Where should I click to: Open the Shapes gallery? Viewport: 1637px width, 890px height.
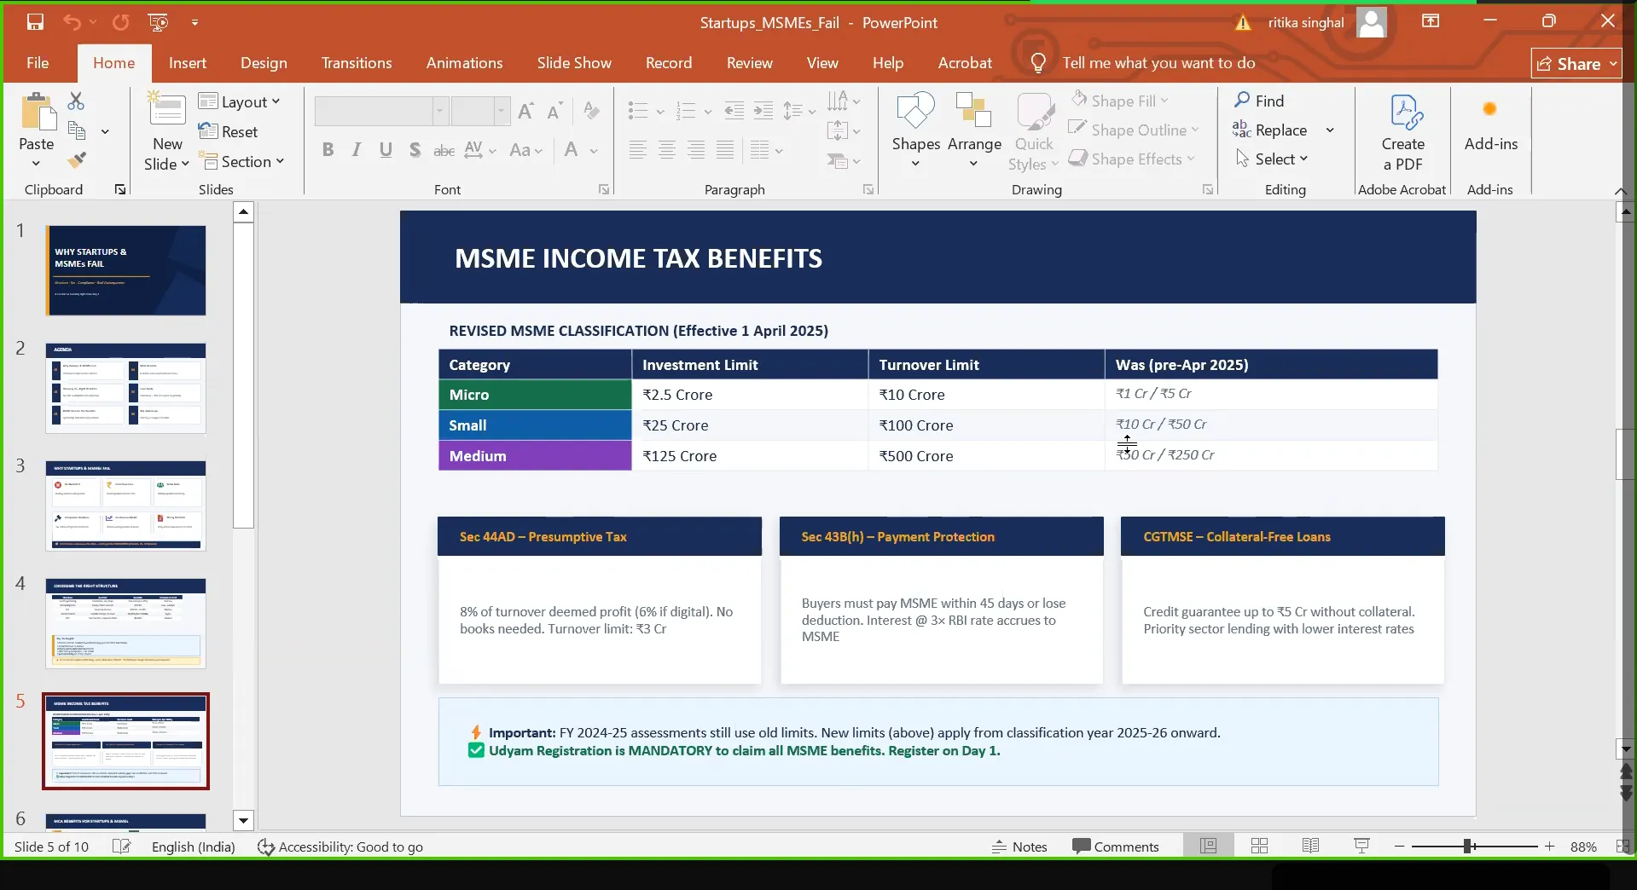coord(915,128)
